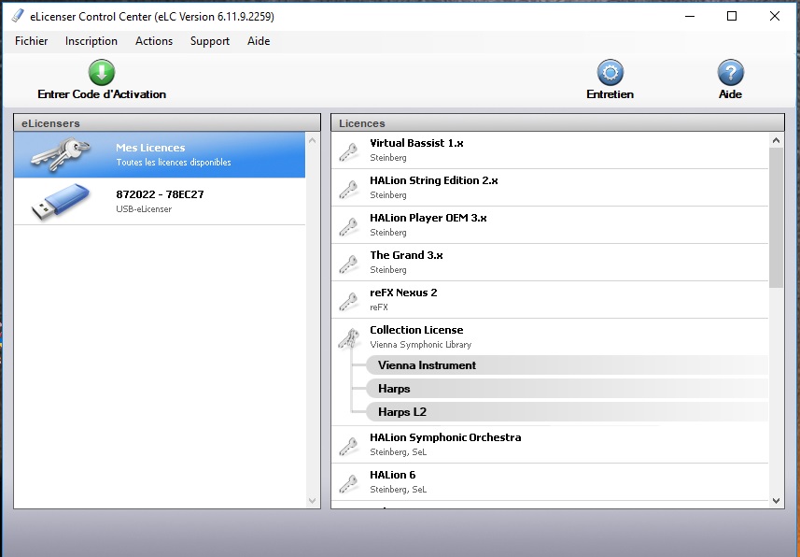The width and height of the screenshot is (800, 557).
Task: Select the Vienna Instrument sub-license
Action: (x=567, y=364)
